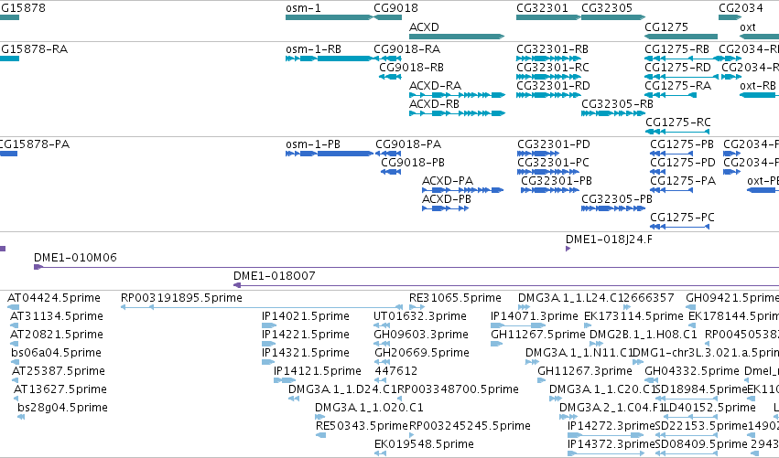
Task: Click EST bs06a04.5prime
Action: 15,362
